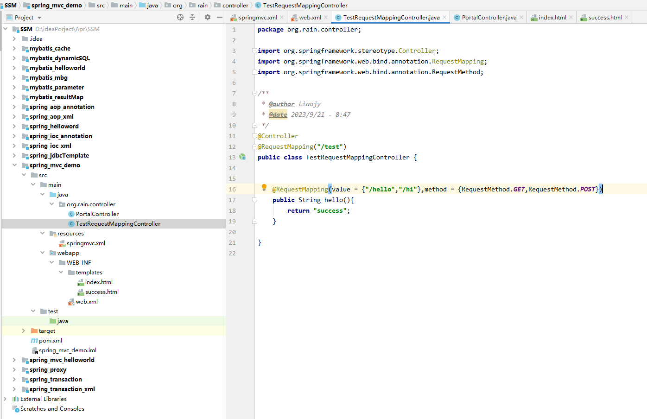Select TestRequestMappingController in project tree
647x419 pixels.
118,224
